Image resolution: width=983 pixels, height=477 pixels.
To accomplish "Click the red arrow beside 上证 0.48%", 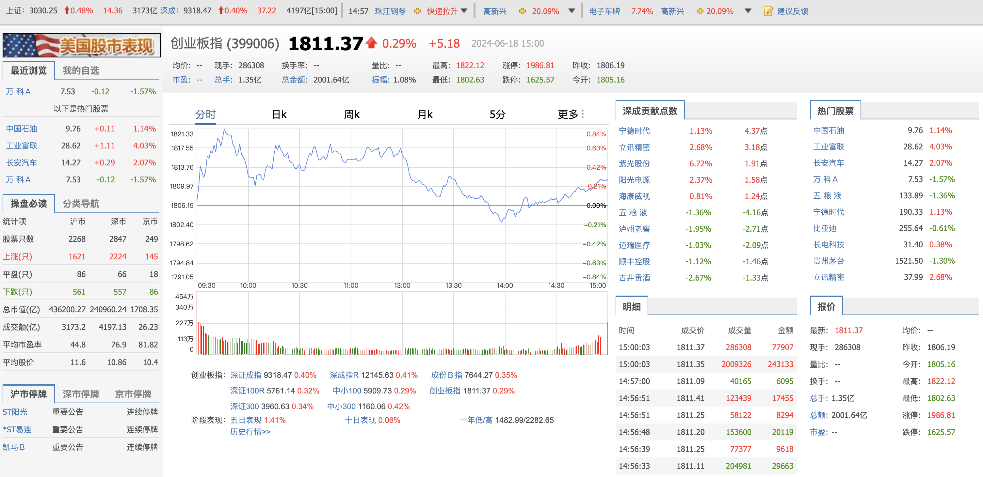I will point(67,10).
